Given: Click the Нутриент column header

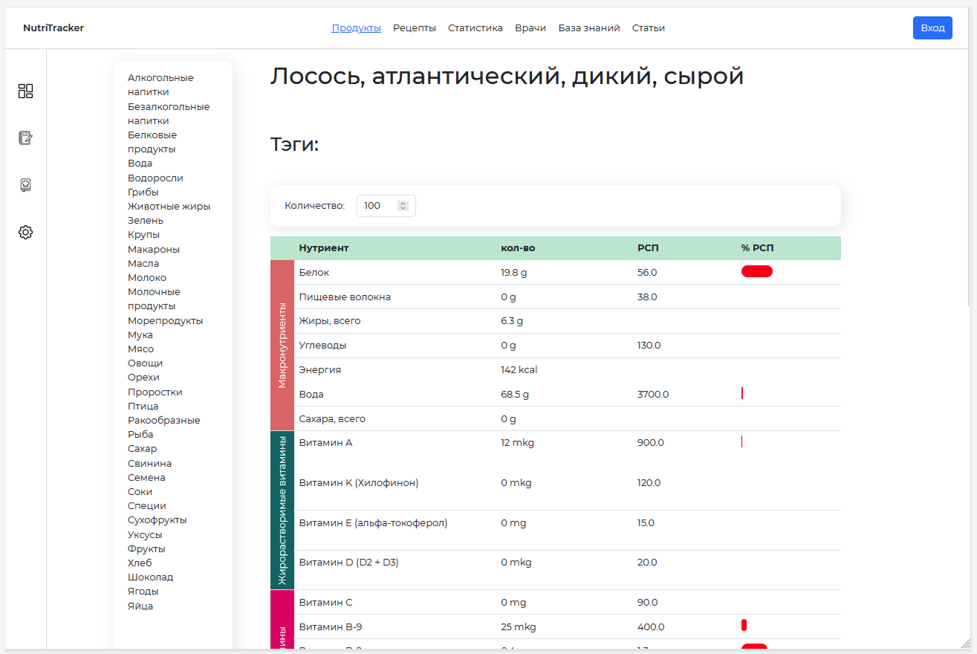Looking at the screenshot, I should 324,248.
